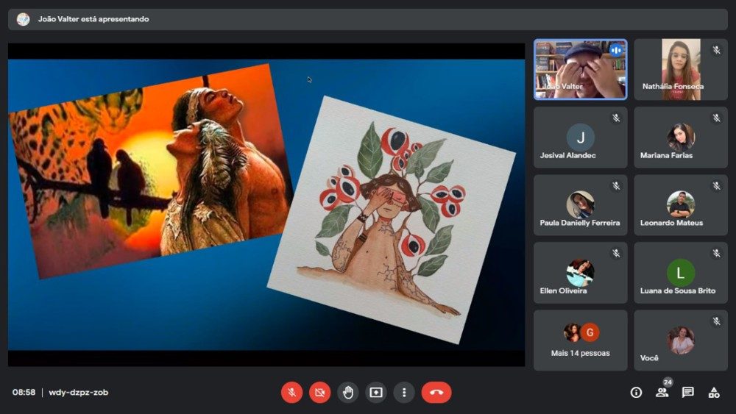Click the Luana de Sousa Brito avatar
The width and height of the screenshot is (736, 414).
681,273
